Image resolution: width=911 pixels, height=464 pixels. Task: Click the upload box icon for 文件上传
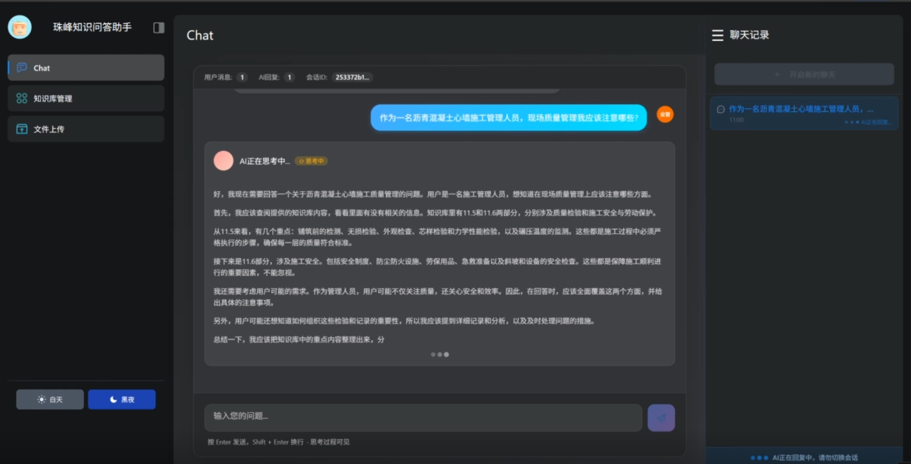click(x=22, y=129)
